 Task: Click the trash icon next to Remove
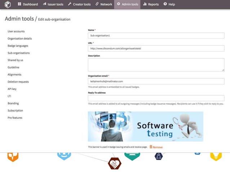(151, 147)
